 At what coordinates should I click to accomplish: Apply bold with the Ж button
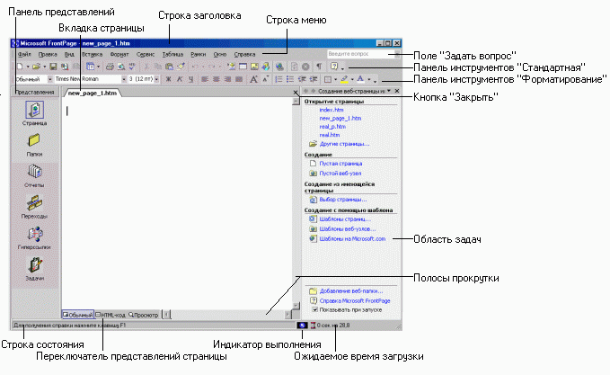(x=169, y=79)
